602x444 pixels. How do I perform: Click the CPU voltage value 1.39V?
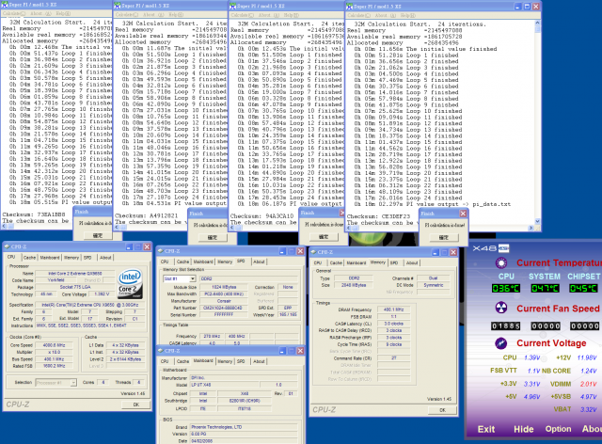(x=532, y=357)
